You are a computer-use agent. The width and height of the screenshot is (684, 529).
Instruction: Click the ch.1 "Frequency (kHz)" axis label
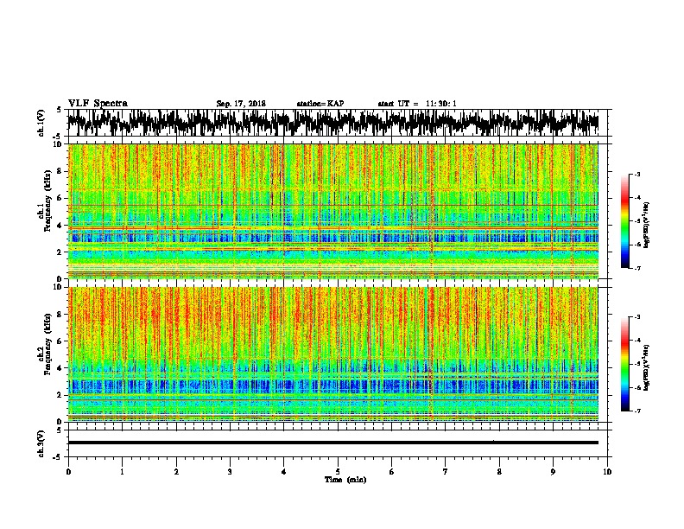point(47,201)
